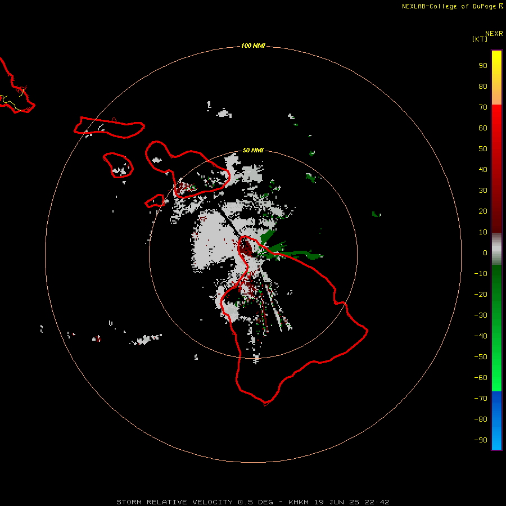Click the -40 knot scale label
The image size is (506, 506).
coord(481,336)
